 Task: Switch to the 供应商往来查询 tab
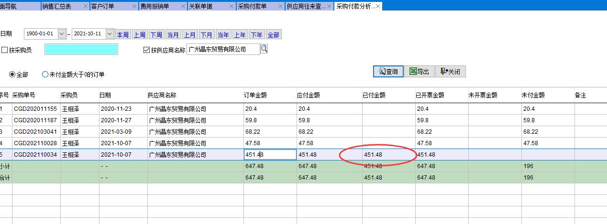306,6
